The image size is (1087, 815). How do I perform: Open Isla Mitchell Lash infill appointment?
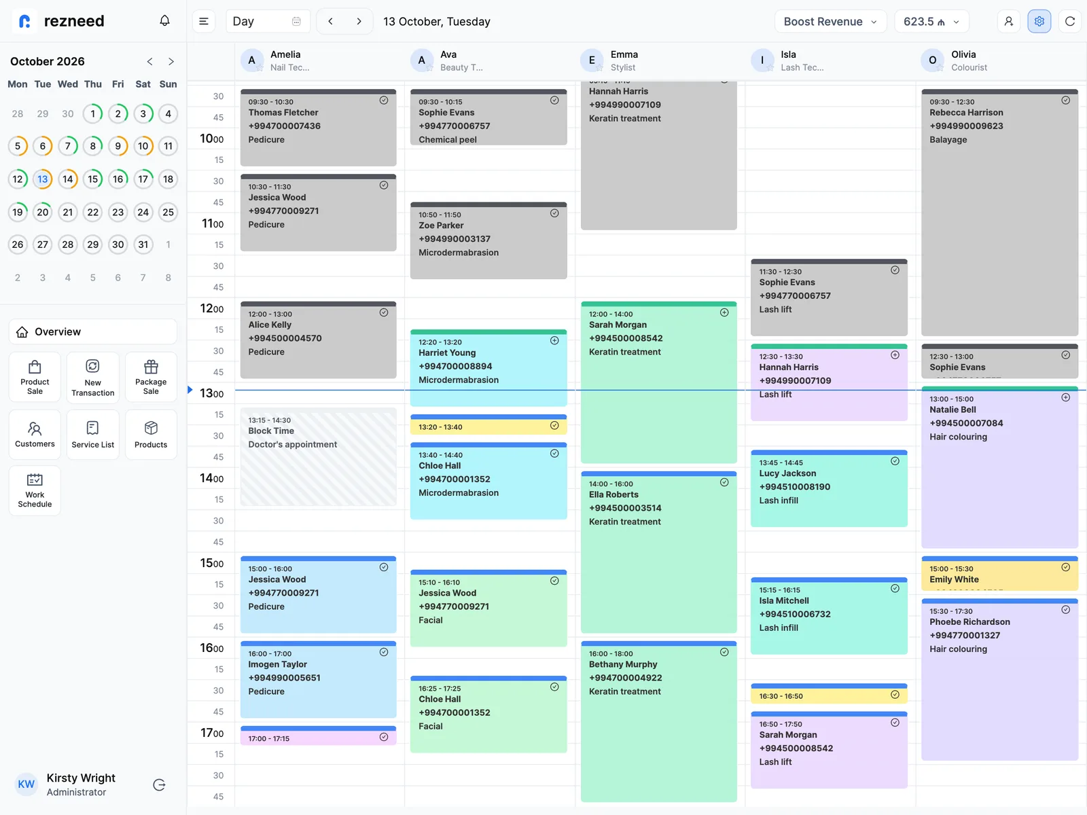(830, 616)
